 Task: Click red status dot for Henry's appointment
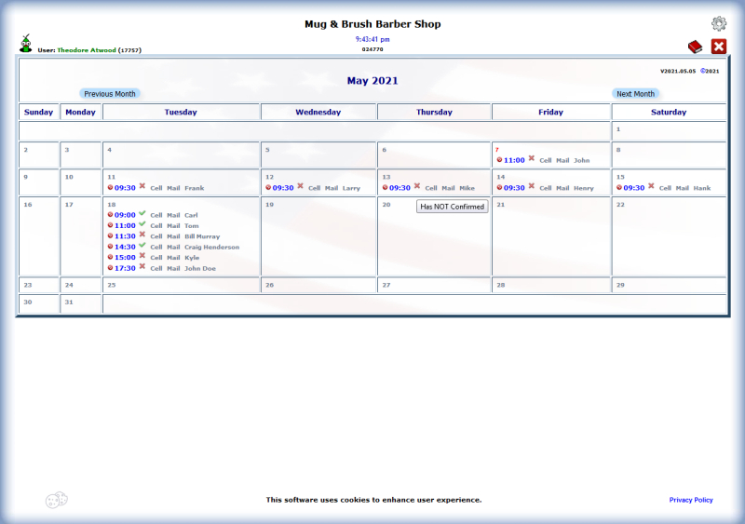pyautogui.click(x=499, y=188)
